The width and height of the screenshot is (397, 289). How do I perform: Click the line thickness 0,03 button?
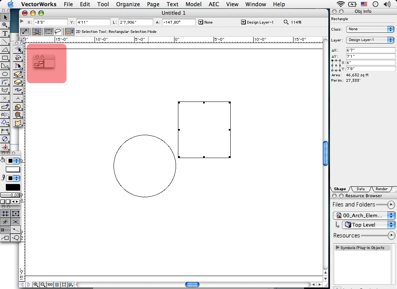click(10, 195)
